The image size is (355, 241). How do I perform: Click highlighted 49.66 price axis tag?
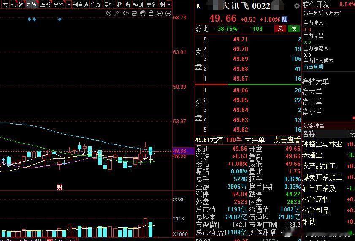pos(183,151)
